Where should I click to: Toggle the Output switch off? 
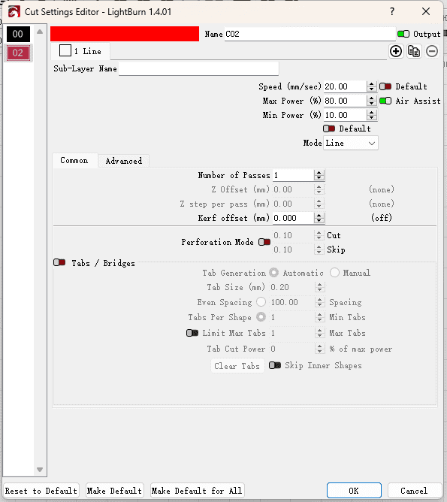point(403,34)
